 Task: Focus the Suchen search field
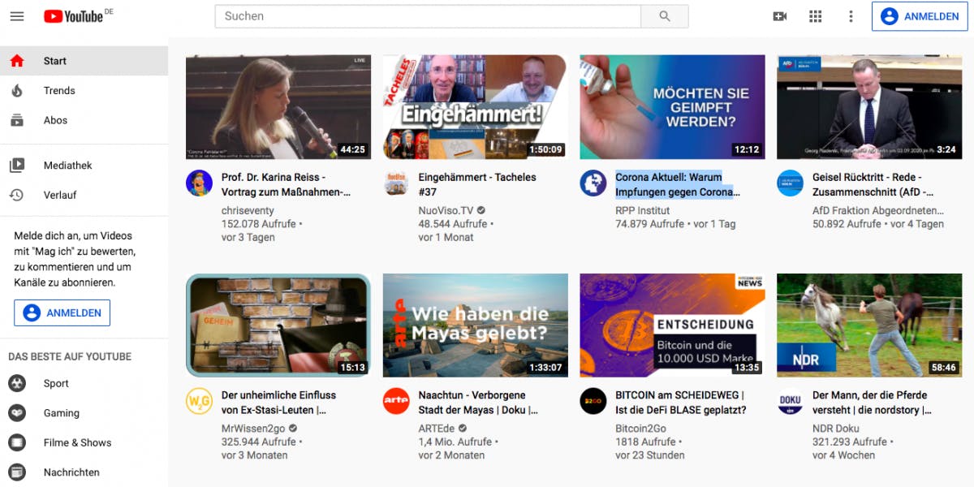coord(428,16)
